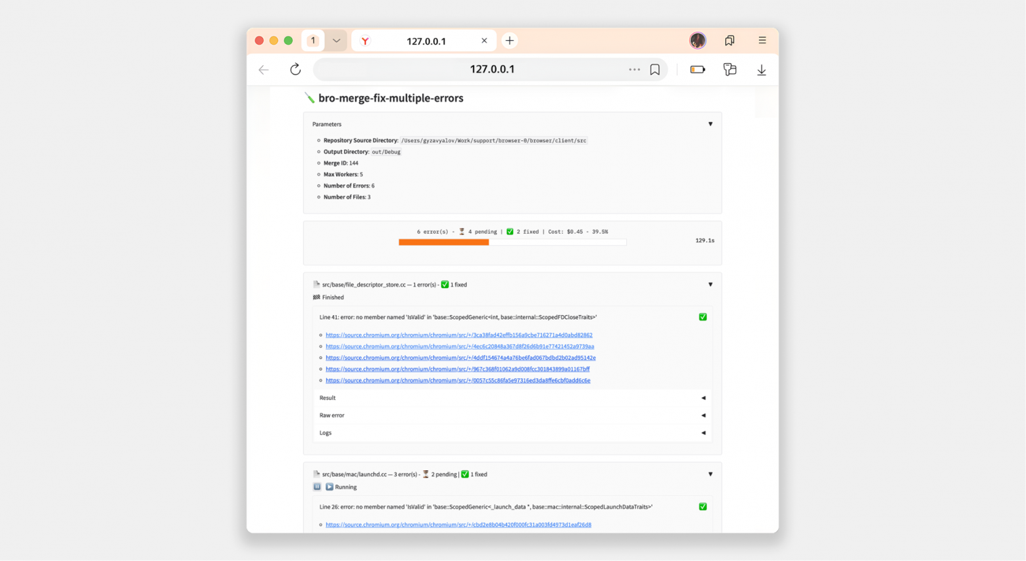Viewport: 1026px width, 561px height.
Task: Click the orange progress bar
Action: 444,242
